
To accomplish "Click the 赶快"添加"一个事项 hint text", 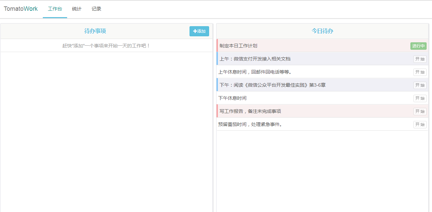I will pyautogui.click(x=106, y=46).
